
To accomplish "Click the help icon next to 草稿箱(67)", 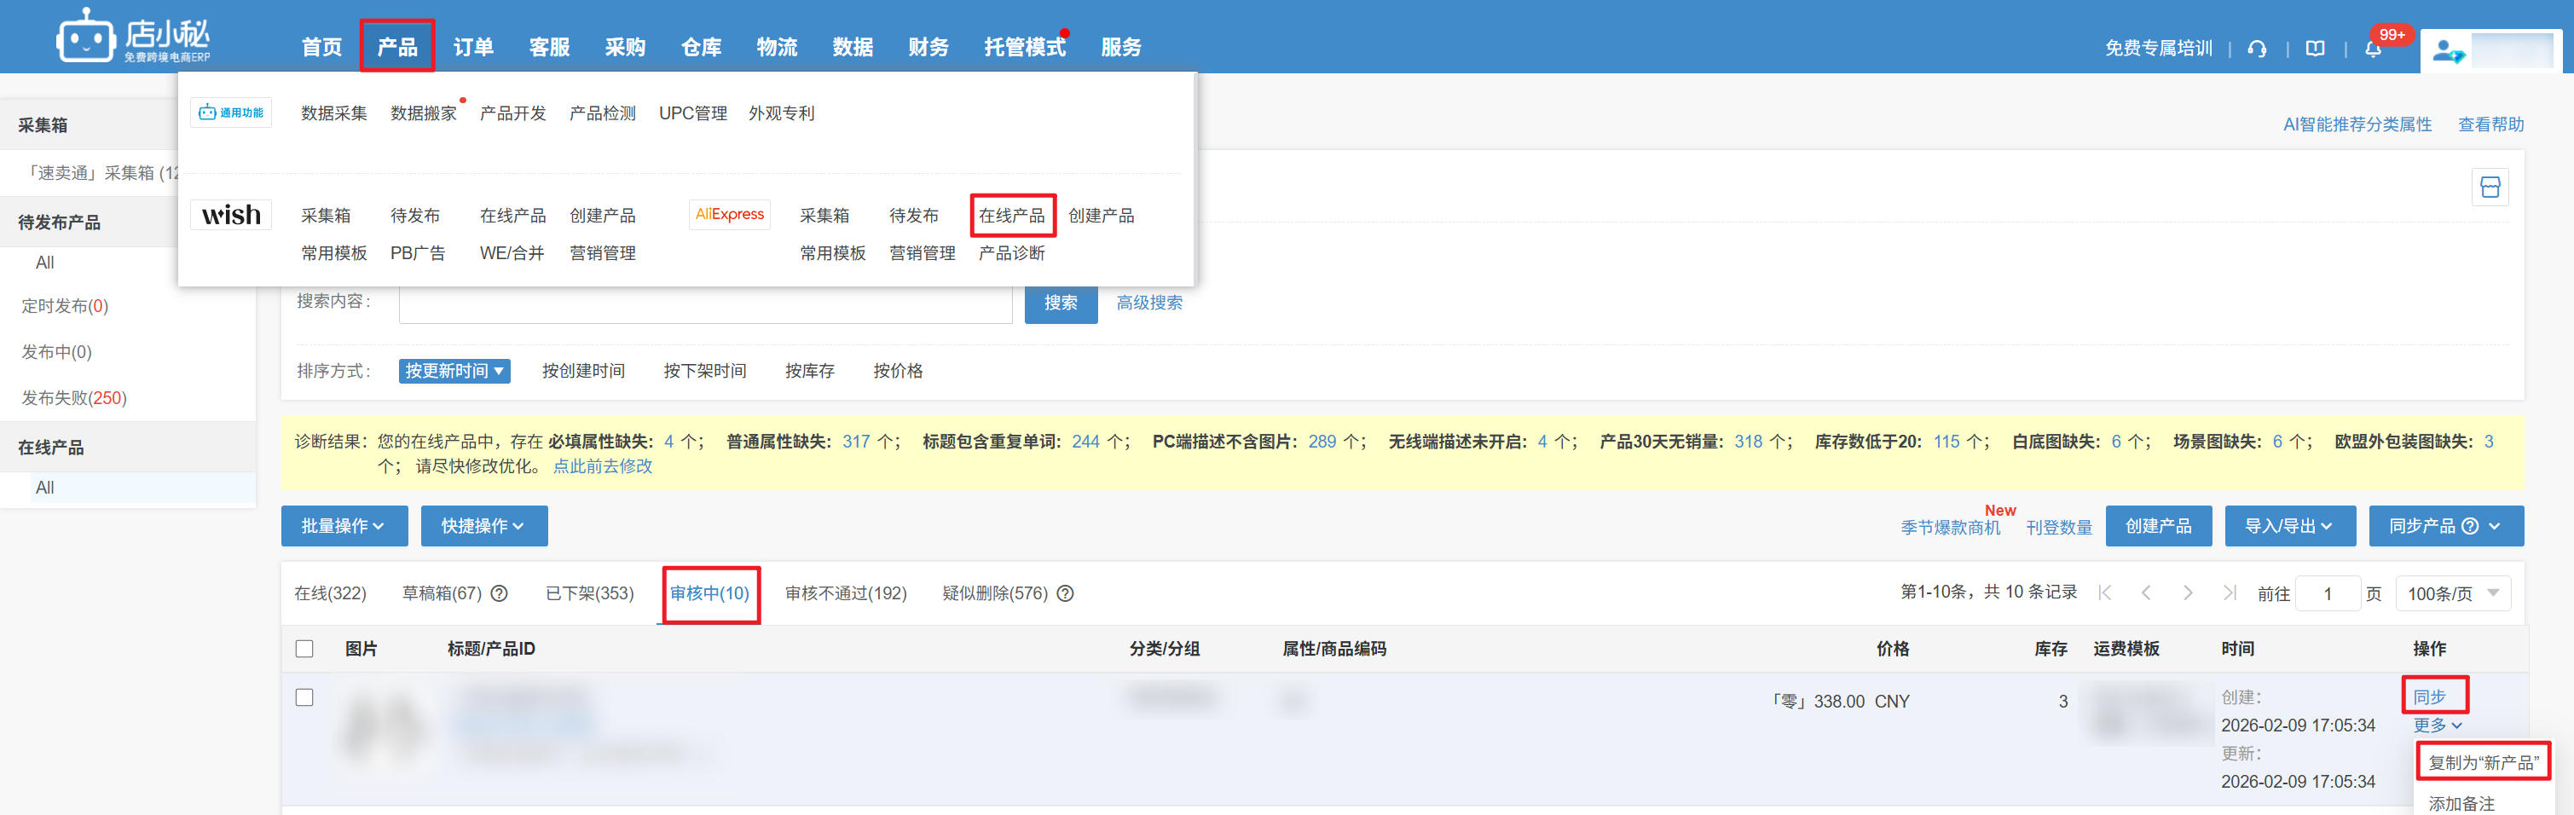I will point(500,593).
